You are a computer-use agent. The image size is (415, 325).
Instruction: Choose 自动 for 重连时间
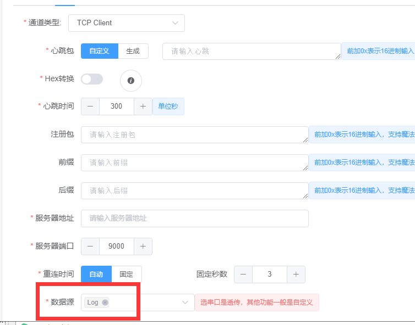pos(96,274)
